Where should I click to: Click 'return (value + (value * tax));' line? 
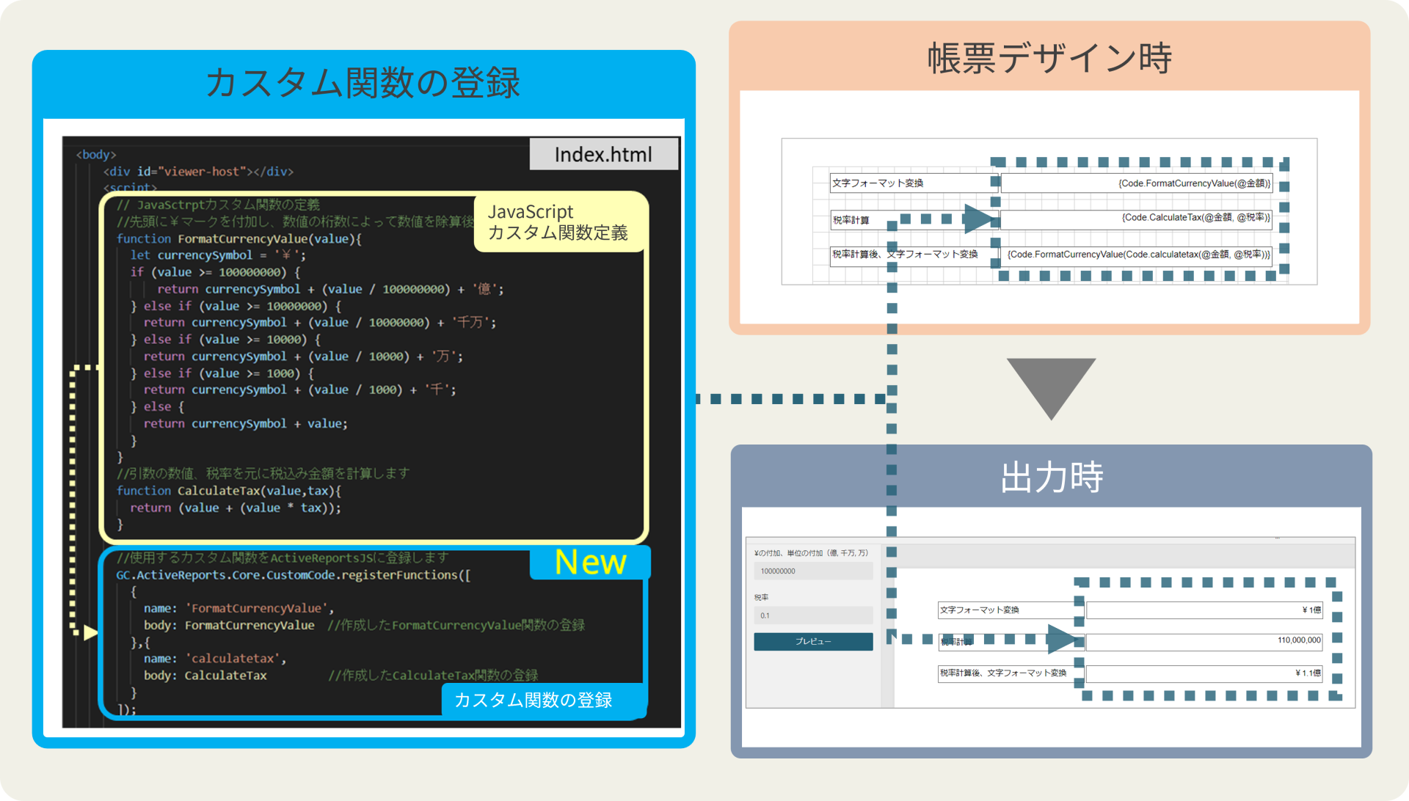click(x=236, y=508)
